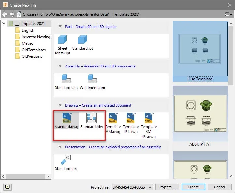The height and width of the screenshot is (193, 235).
Task: Click the preview pane vertical scrollbar thumb
Action: (x=231, y=56)
